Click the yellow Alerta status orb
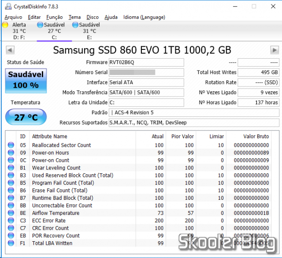The width and height of the screenshot is (282, 258). (5, 25)
